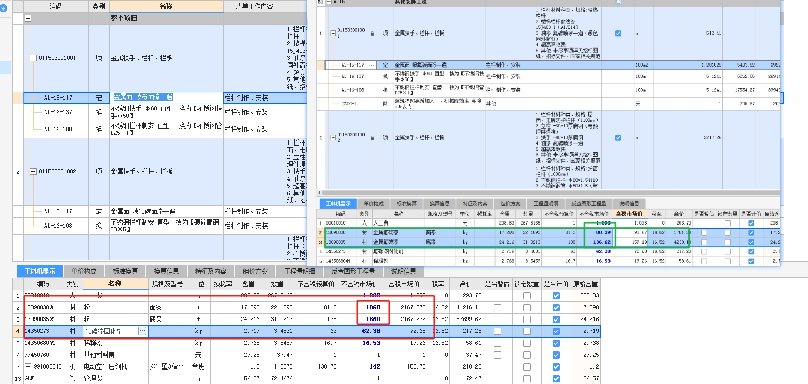Collapse section A.15 in overlay window
The image size is (808, 384).
(x=329, y=2)
